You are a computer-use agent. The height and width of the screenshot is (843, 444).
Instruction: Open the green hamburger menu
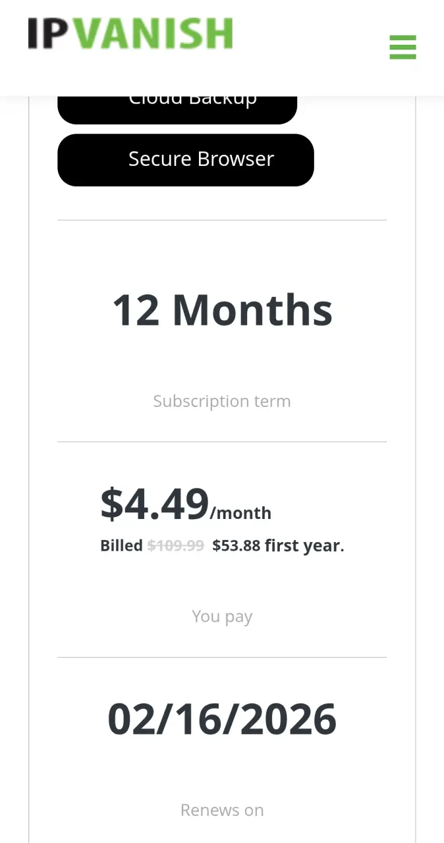pyautogui.click(x=402, y=47)
